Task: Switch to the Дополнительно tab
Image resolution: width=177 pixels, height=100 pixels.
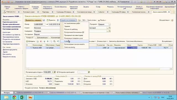Action: (x=42, y=38)
